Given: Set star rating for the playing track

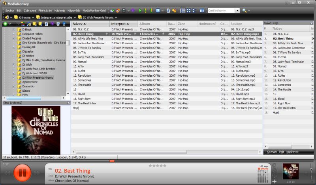Looking at the screenshot, I should (x=158, y=166).
